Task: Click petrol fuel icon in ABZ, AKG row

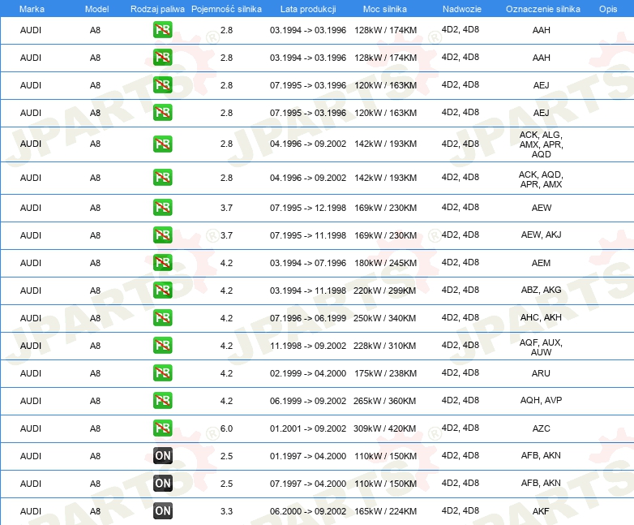Action: [x=162, y=290]
